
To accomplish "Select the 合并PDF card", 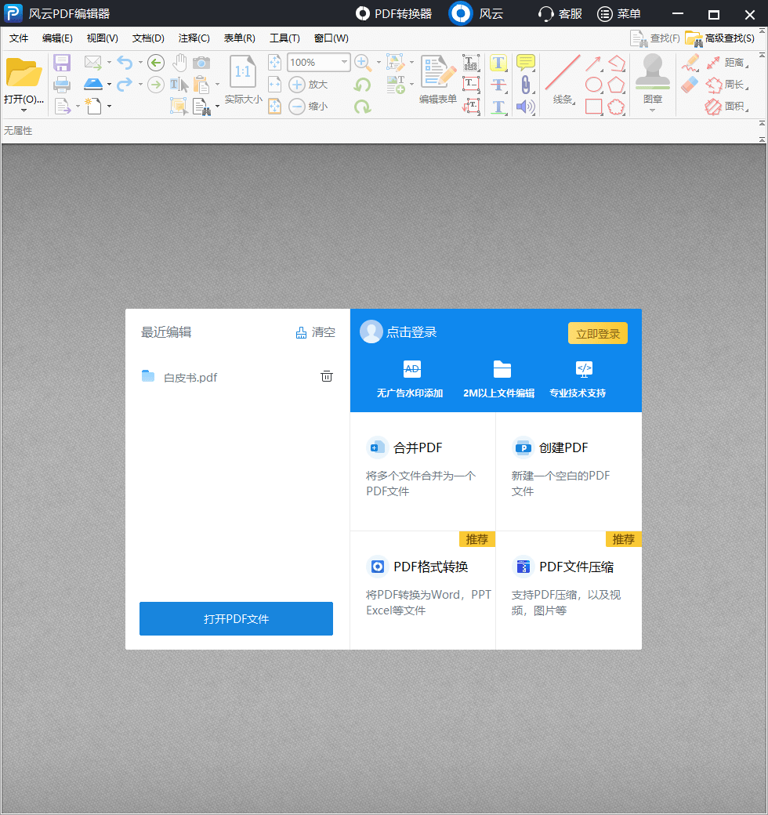I will 422,468.
